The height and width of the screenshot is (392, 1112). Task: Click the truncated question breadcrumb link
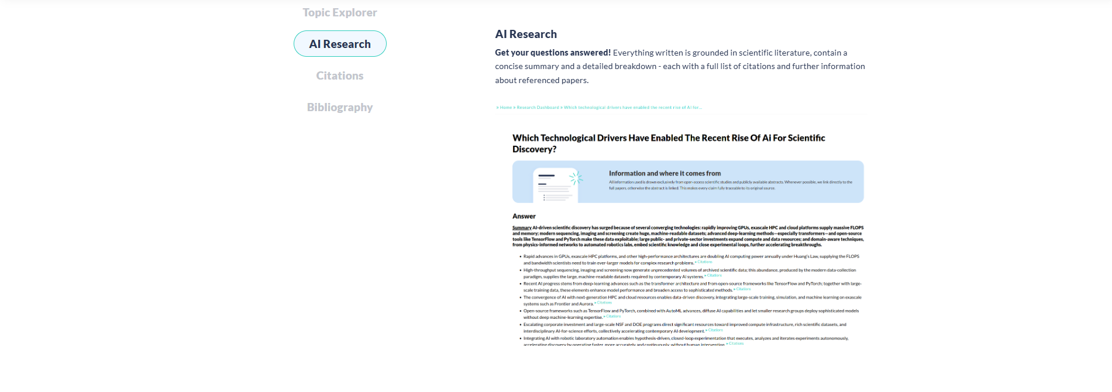[x=633, y=108]
